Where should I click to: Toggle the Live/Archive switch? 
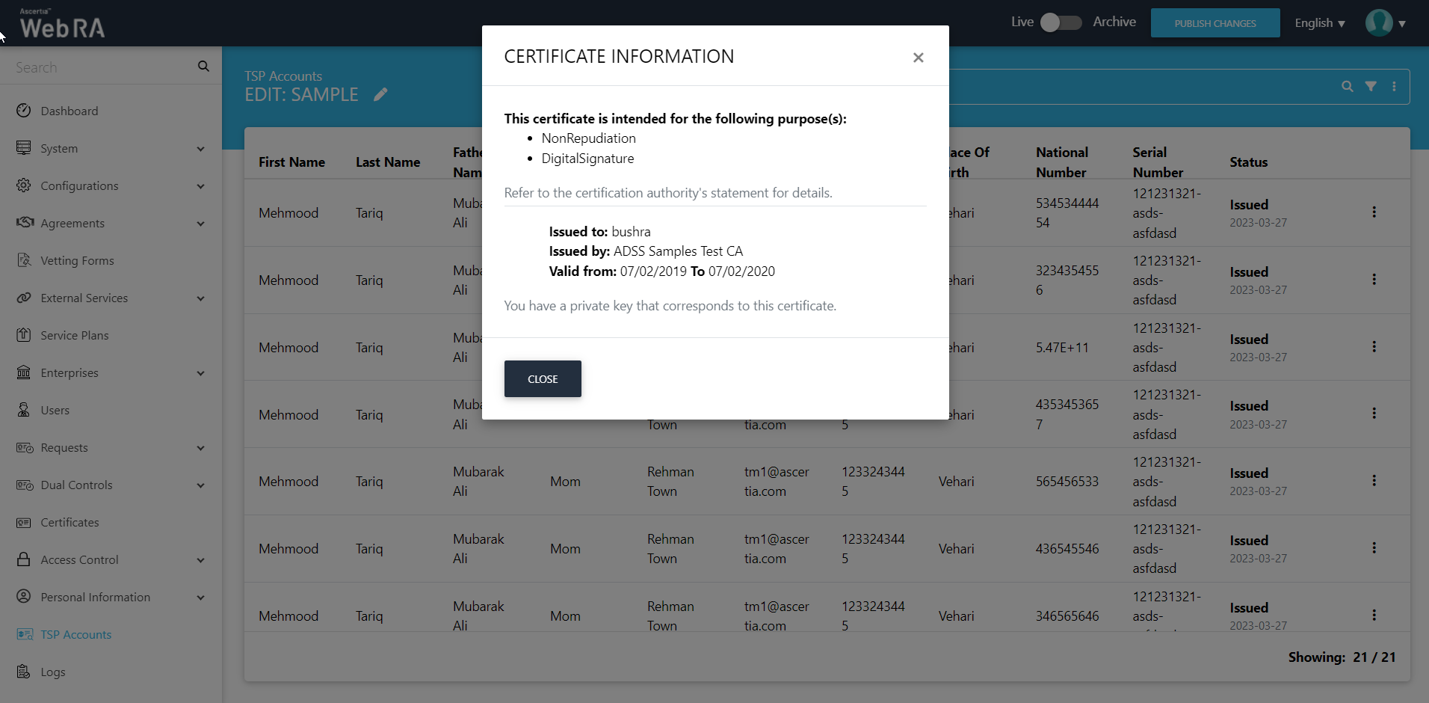(1061, 22)
